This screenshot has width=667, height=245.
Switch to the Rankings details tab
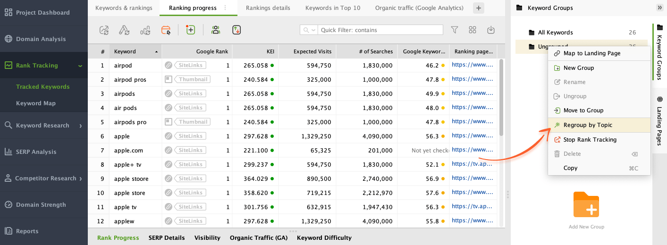(268, 8)
